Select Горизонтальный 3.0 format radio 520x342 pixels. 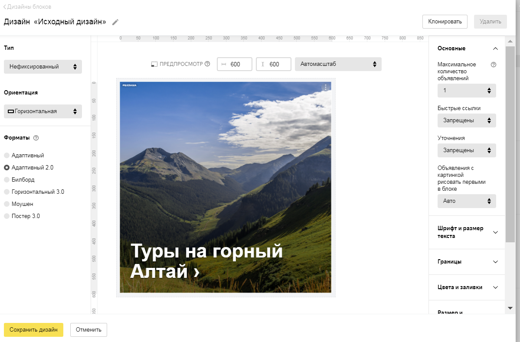7,192
